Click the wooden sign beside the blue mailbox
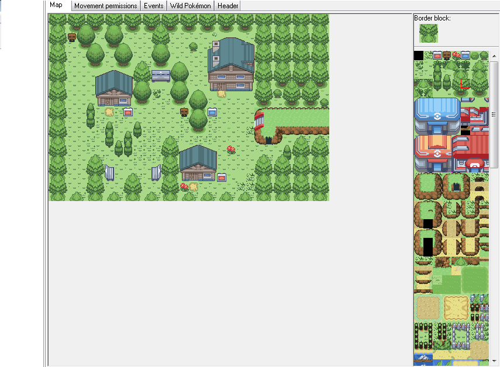The image size is (500, 367). pyautogui.click(x=184, y=112)
